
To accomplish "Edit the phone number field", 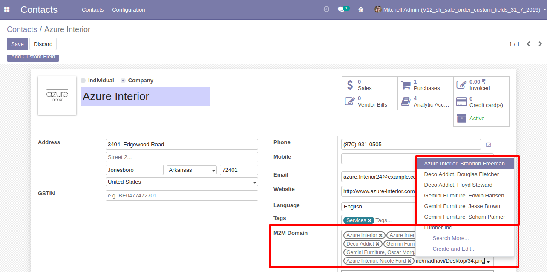I will [x=411, y=145].
